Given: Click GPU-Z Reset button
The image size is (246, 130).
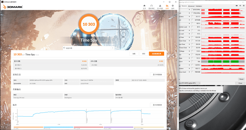Looking at the screenshot, I should [x=241, y=79].
